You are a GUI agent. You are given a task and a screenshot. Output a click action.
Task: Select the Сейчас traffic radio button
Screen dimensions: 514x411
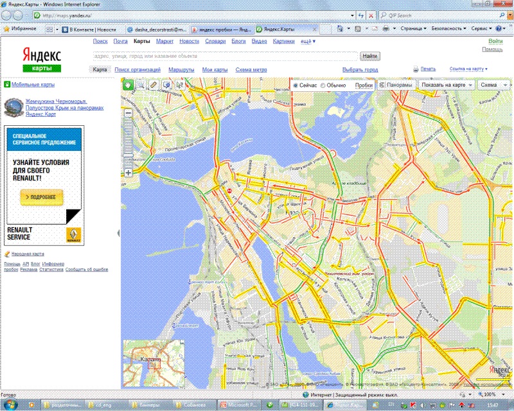(x=296, y=85)
